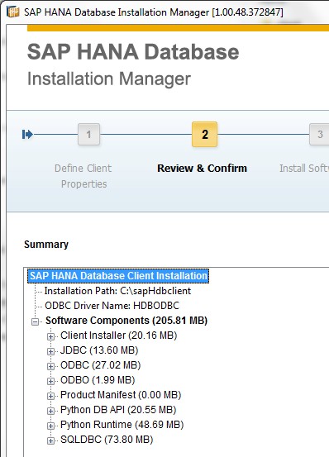Click the blue wizard start arrow icon
This screenshot has width=329, height=457.
(27, 135)
